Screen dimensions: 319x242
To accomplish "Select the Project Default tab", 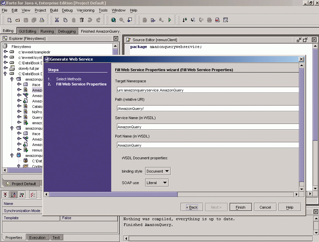I will click(21, 183).
